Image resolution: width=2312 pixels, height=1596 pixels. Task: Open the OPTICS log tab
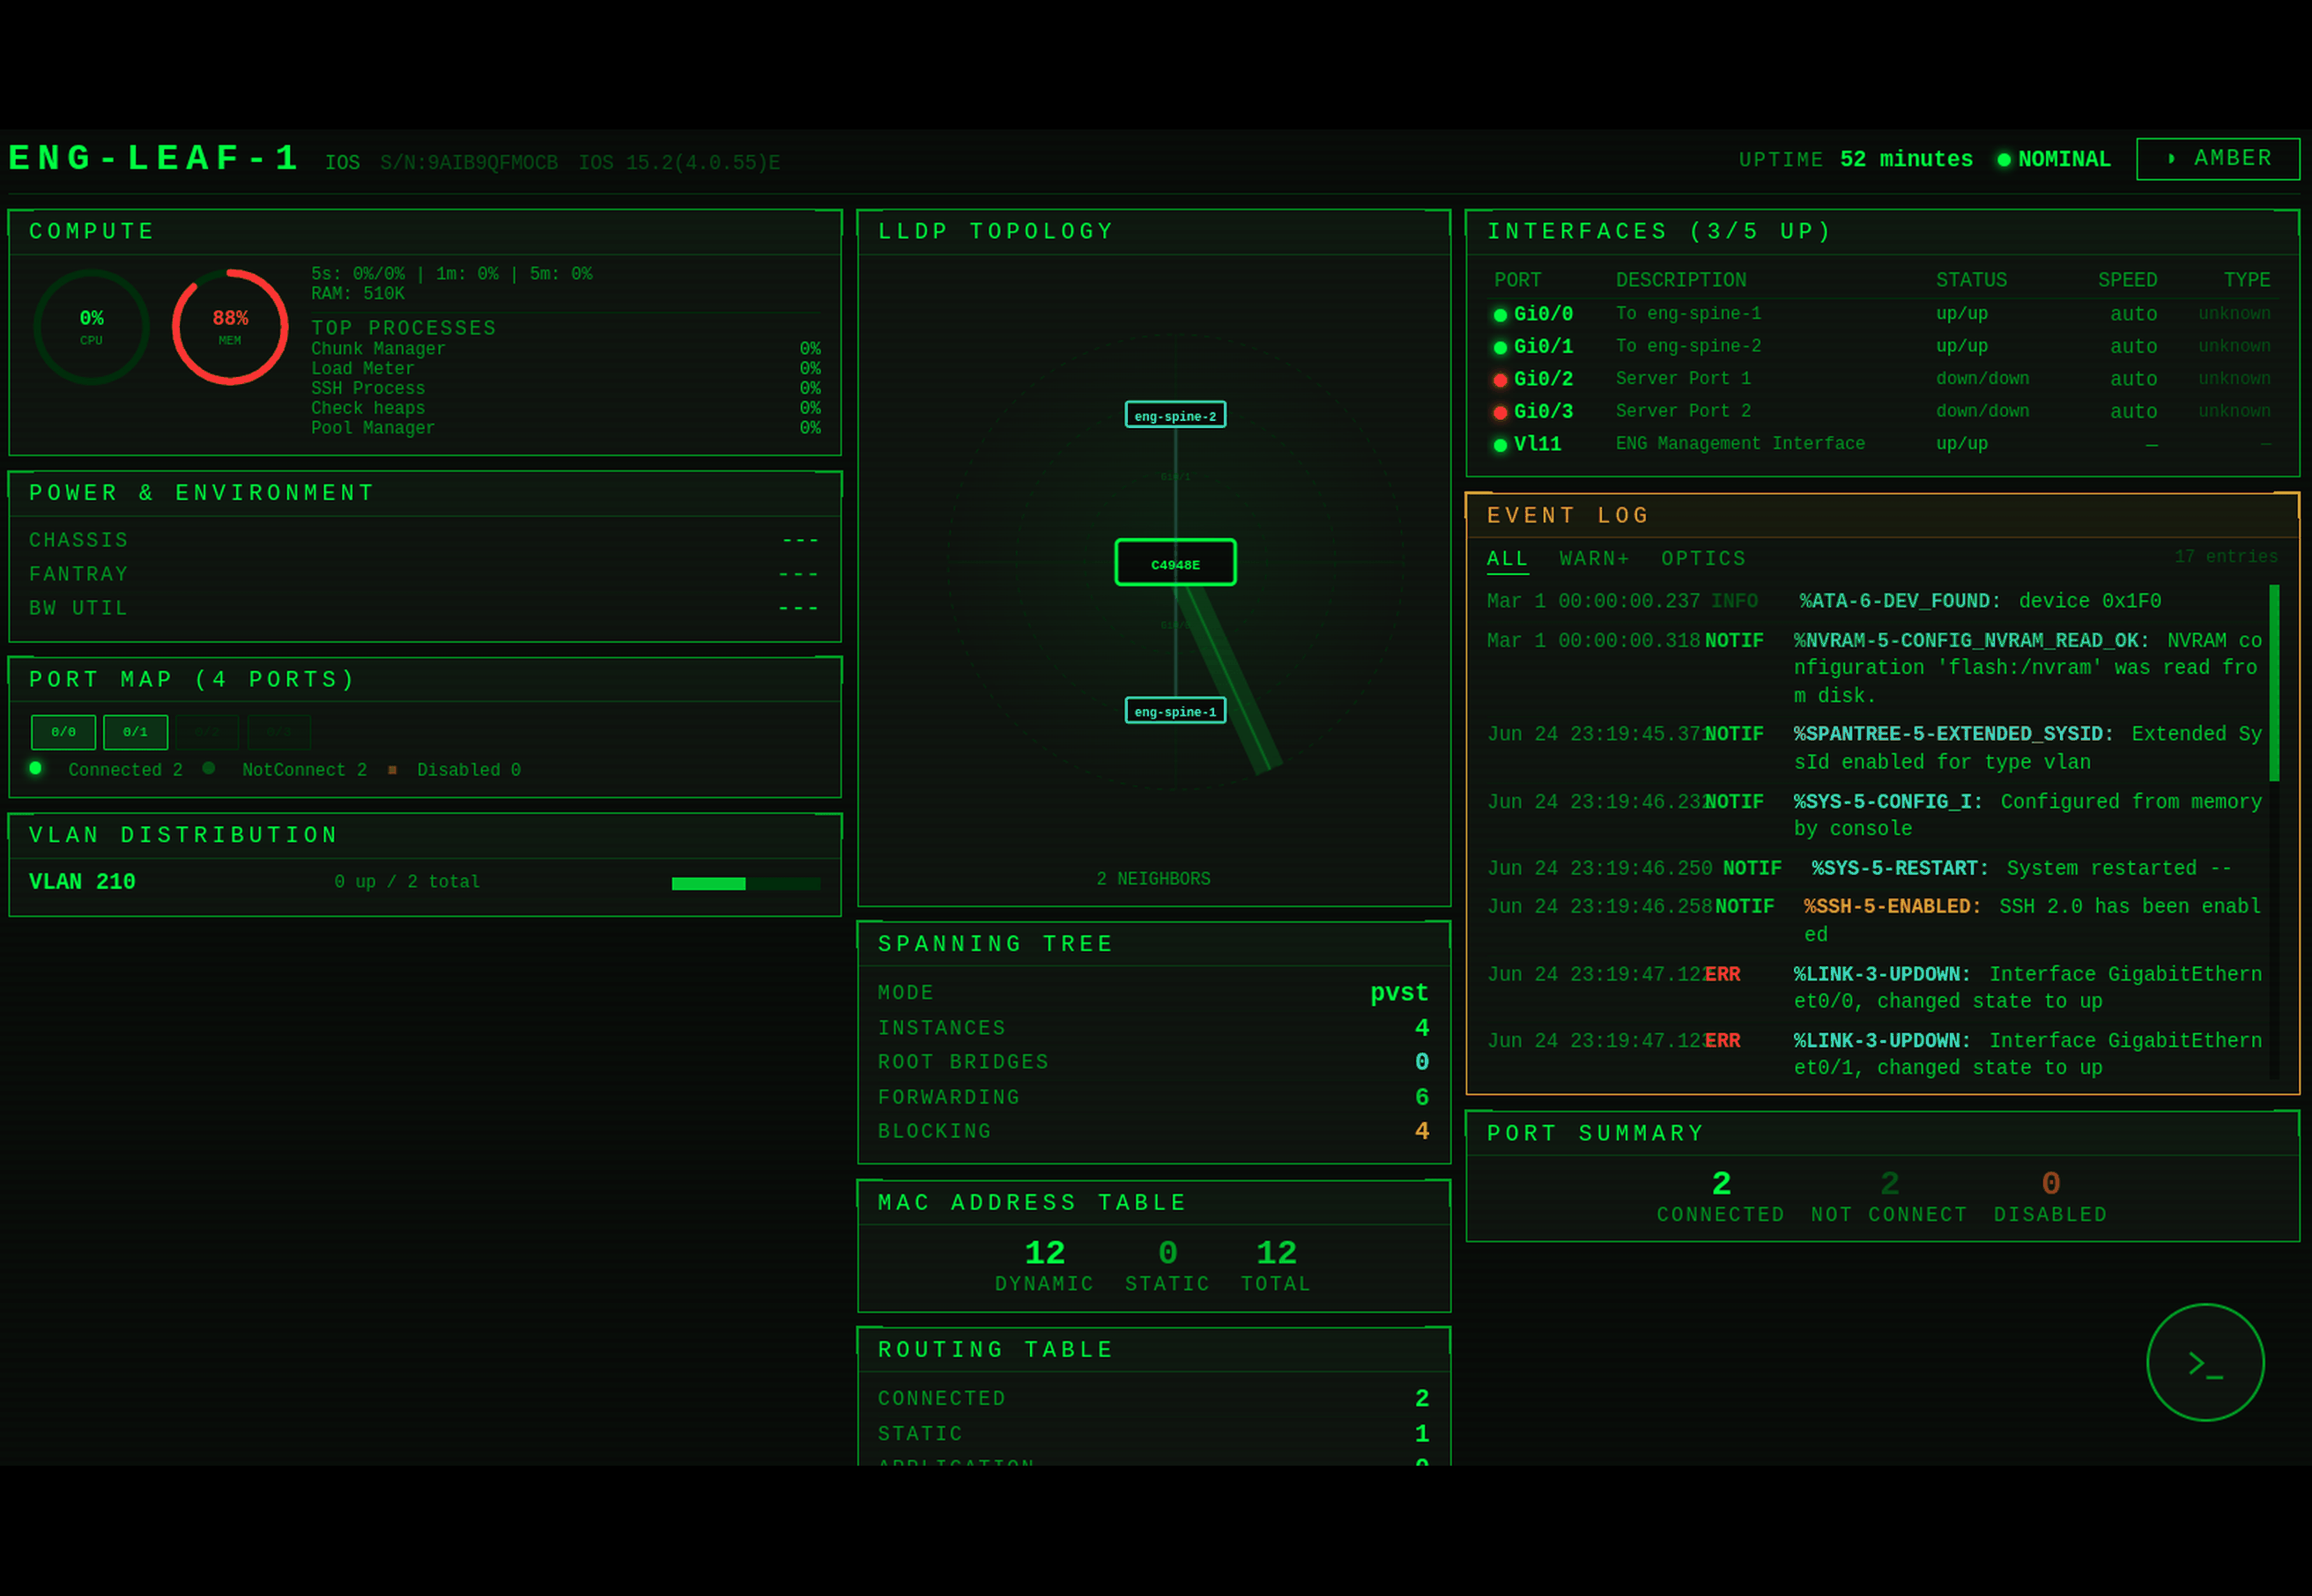(x=1704, y=559)
